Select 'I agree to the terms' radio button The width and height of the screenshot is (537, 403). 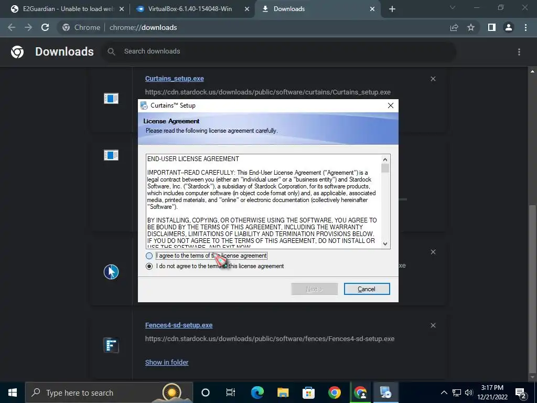coord(149,256)
